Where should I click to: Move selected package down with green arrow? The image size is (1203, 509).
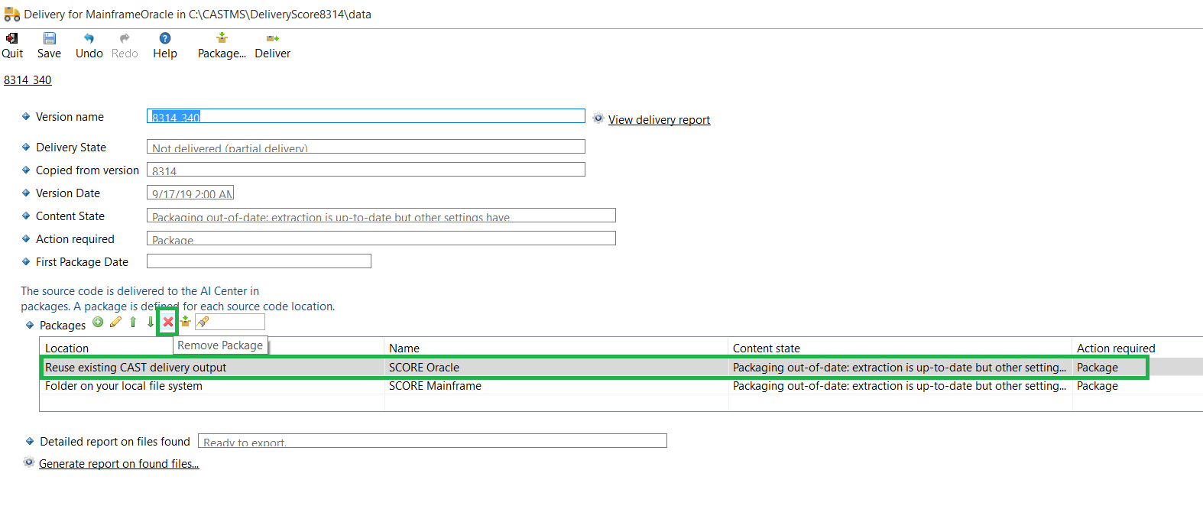click(151, 323)
